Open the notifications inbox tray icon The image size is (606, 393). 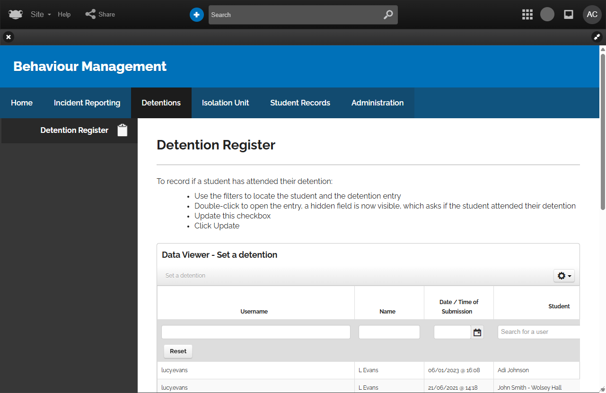569,15
